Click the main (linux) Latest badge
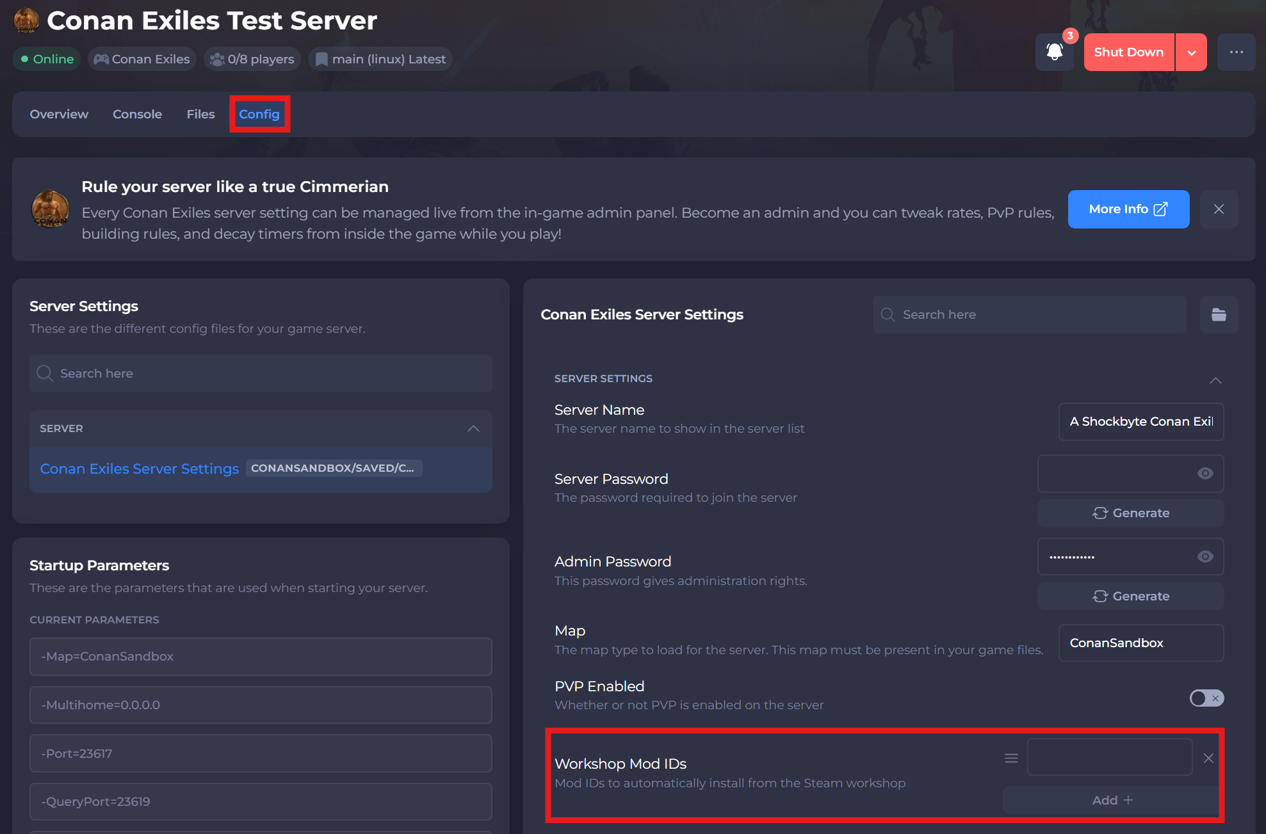This screenshot has width=1266, height=834. coord(380,59)
